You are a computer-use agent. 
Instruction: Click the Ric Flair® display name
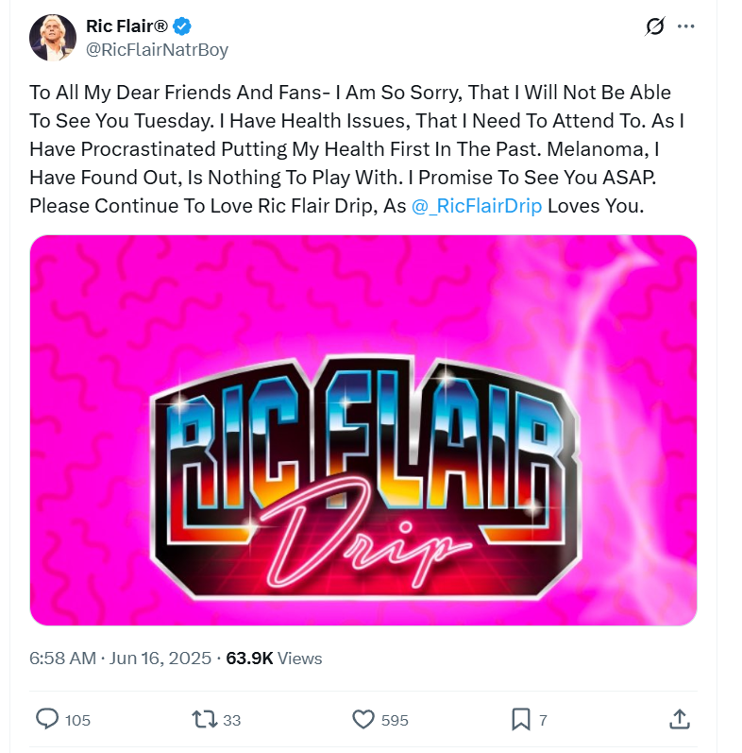126,26
